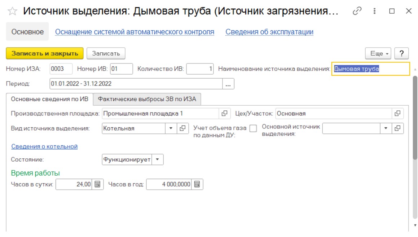Click the vertical scrollbar thumb
The height and width of the screenshot is (237, 418).
click(415, 118)
